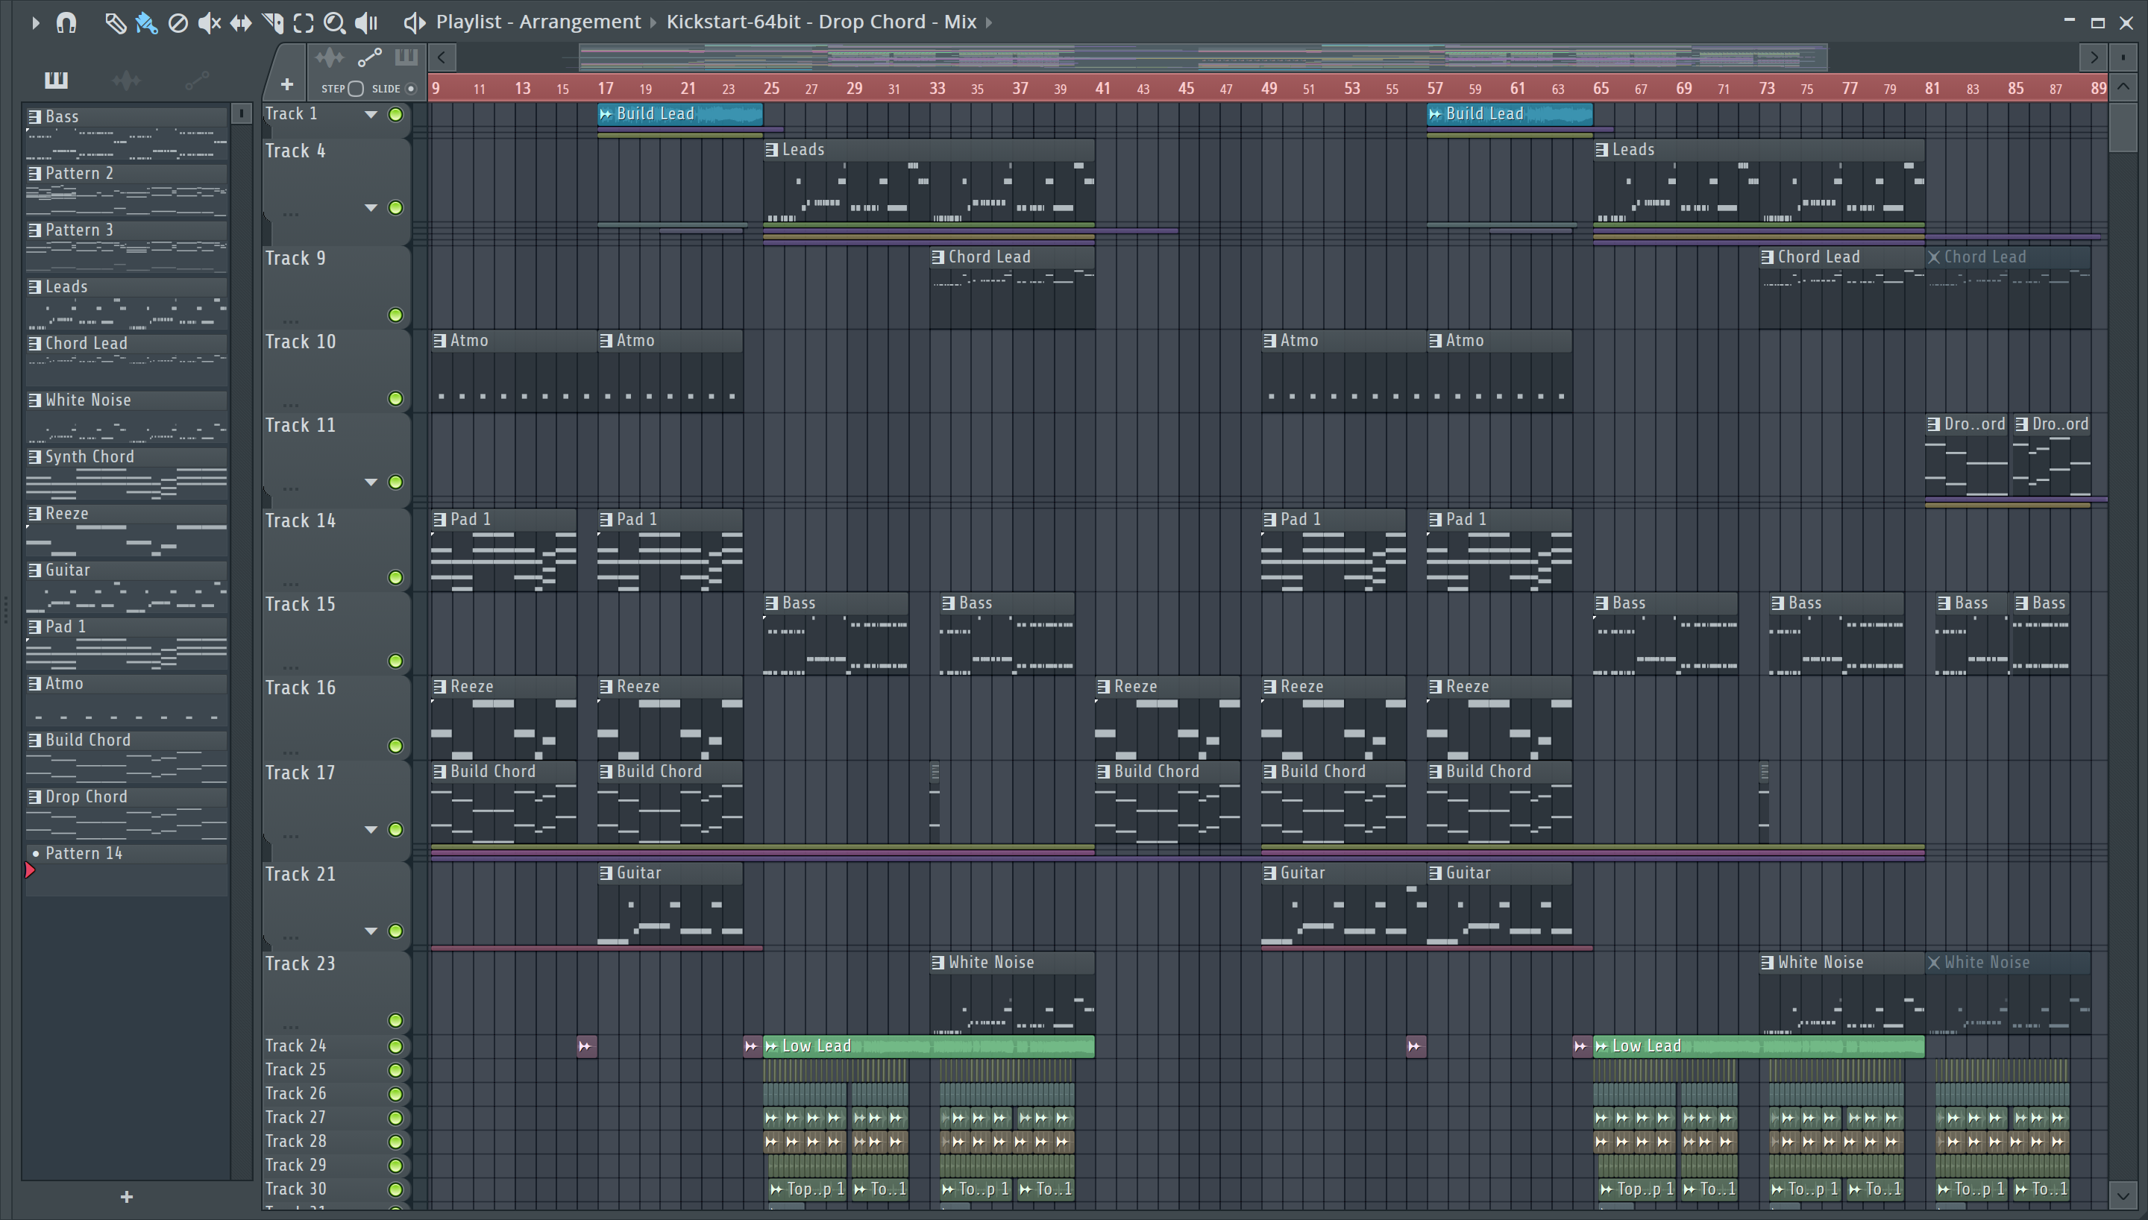Add a new pattern with bottom plus
The width and height of the screenshot is (2148, 1220).
click(x=127, y=1197)
